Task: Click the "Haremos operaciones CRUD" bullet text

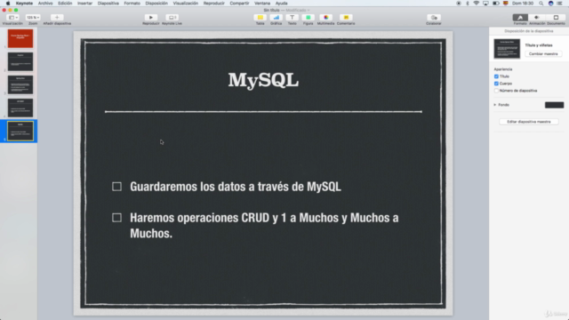Action: click(264, 225)
